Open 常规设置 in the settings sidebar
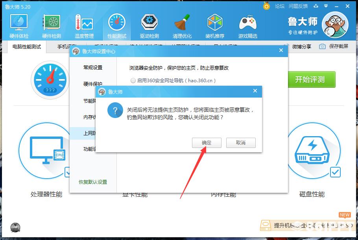This screenshot has width=358, height=240. 93,68
